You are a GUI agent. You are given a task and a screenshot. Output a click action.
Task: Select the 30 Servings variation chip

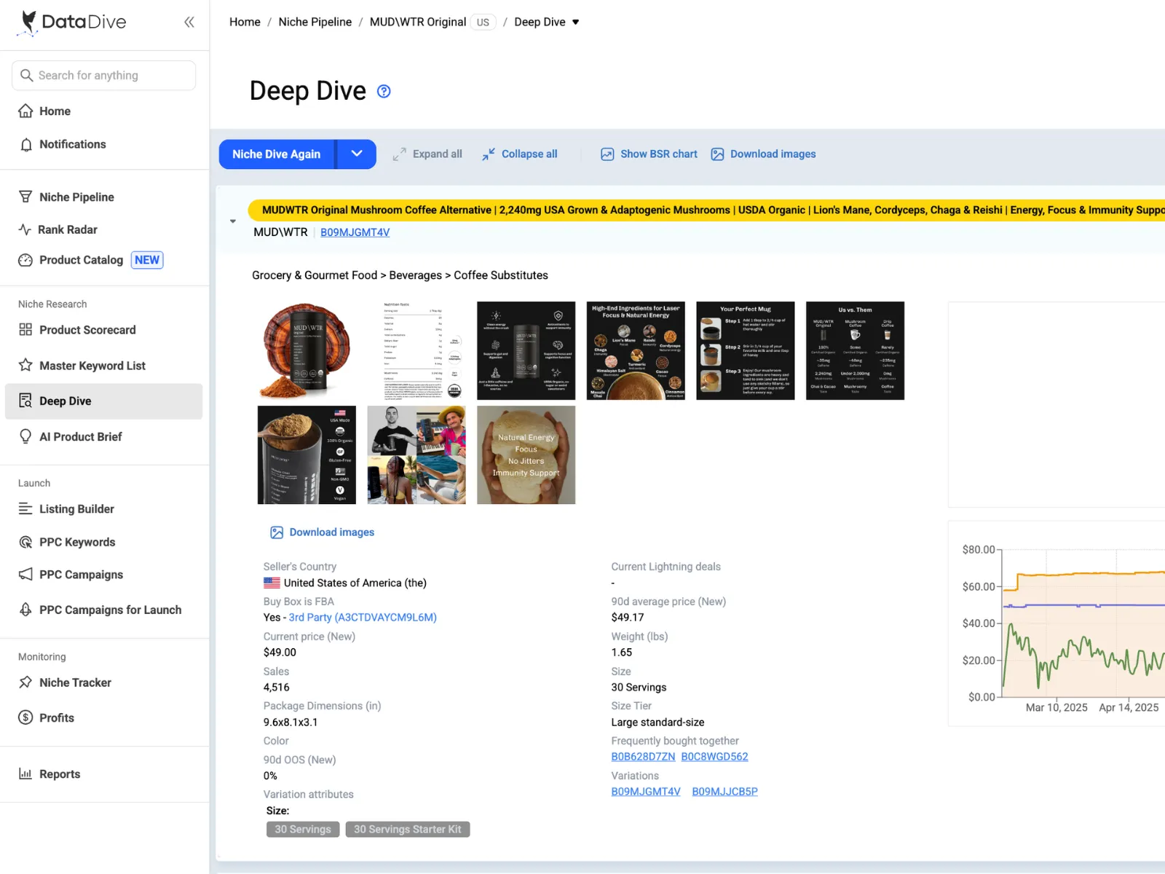click(x=302, y=829)
